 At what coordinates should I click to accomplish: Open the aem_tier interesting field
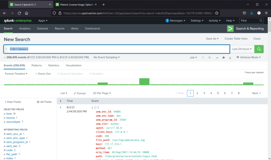[12, 146]
